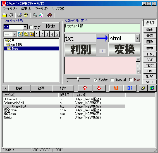Switch to the HTML side tab
The height and width of the screenshot is (153, 158).
tap(150, 54)
